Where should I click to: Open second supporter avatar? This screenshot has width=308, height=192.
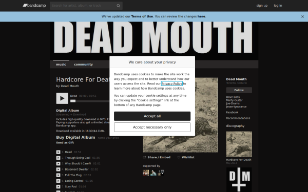(x=153, y=173)
